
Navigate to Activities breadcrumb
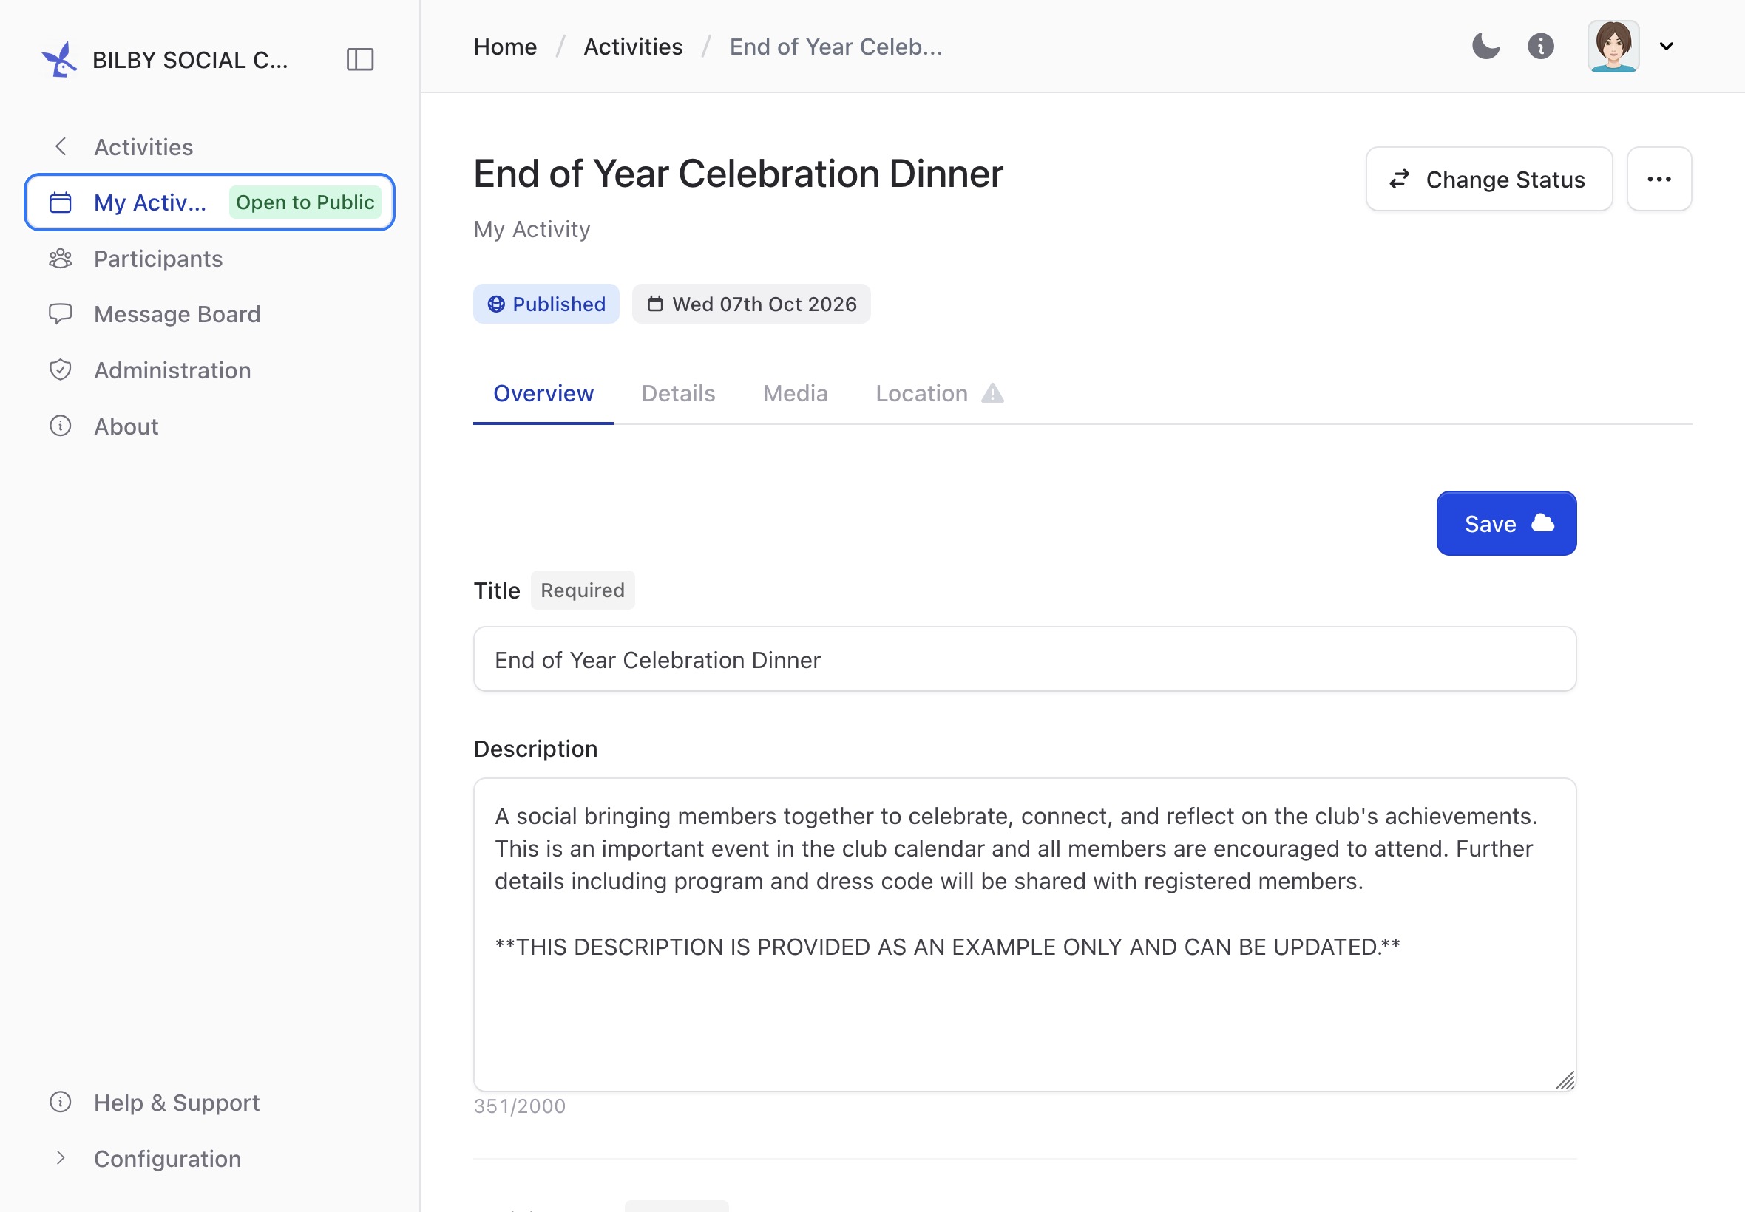pyautogui.click(x=633, y=47)
